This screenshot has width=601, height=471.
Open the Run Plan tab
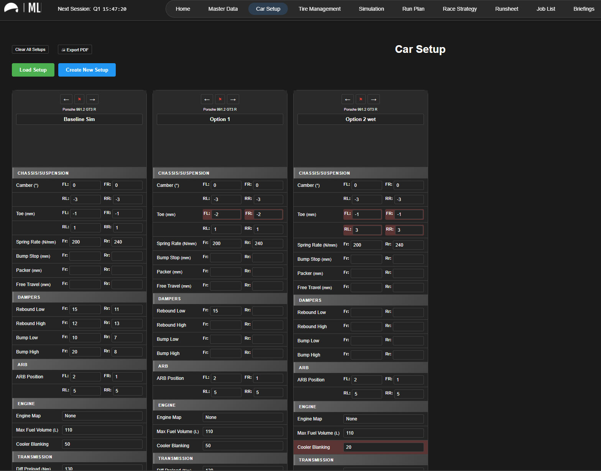pos(413,9)
